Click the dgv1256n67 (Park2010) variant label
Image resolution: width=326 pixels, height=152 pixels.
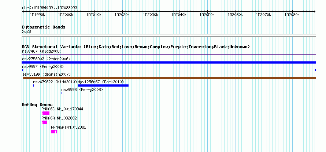101,82
